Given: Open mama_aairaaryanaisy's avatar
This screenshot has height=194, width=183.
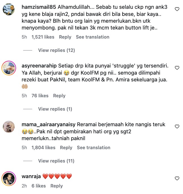Looking at the screenshot, I should (9, 127).
